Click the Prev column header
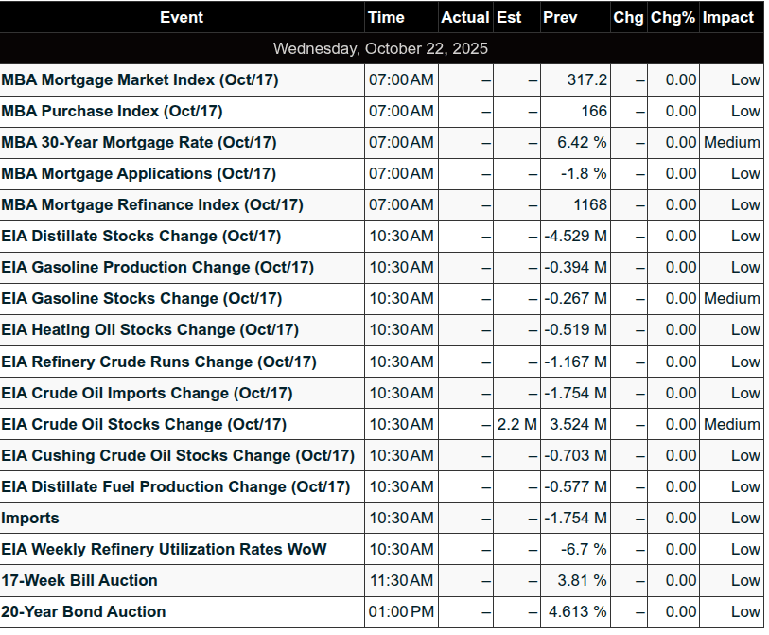The image size is (769, 635). click(x=560, y=17)
